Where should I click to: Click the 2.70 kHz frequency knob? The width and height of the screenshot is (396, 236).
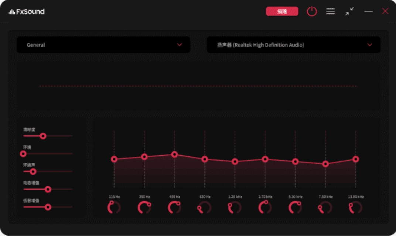pos(265,208)
